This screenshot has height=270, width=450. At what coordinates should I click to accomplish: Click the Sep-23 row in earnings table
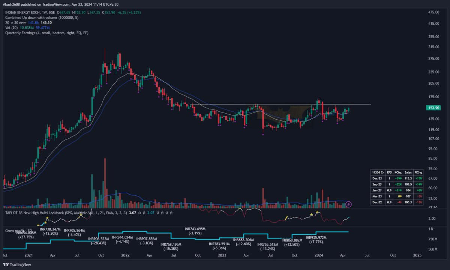click(397, 184)
